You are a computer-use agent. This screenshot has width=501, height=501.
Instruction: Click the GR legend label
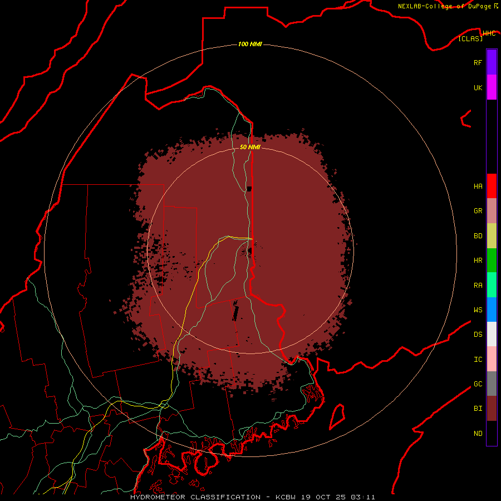pyautogui.click(x=478, y=211)
